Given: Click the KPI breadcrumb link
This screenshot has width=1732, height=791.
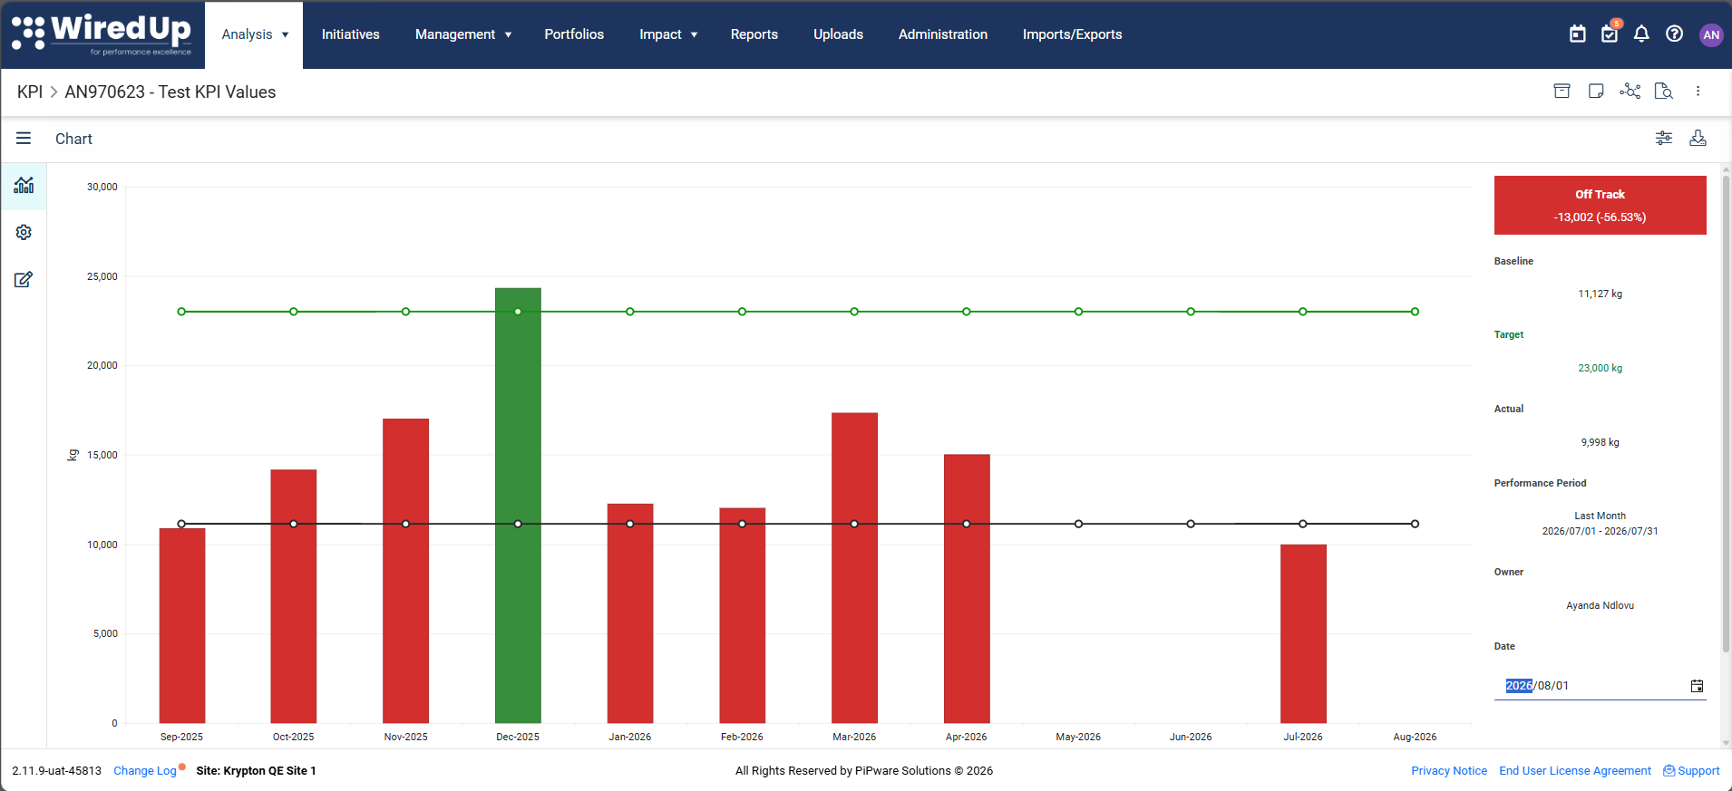Looking at the screenshot, I should click(30, 92).
